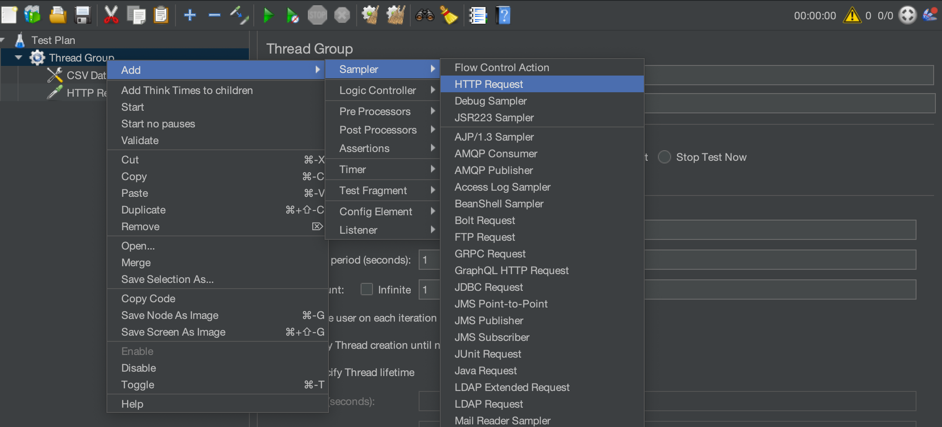
Task: Create a new test plan via toolbar icon
Action: click(x=9, y=15)
